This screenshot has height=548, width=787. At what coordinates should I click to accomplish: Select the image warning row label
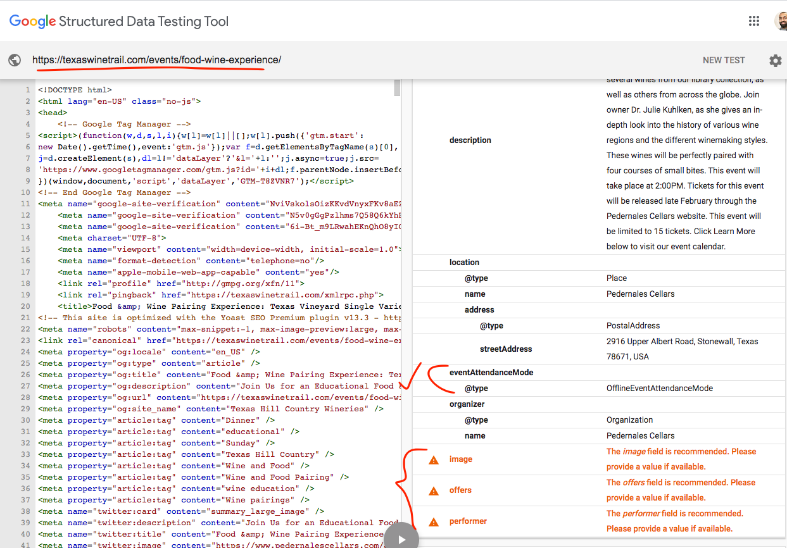coord(461,459)
